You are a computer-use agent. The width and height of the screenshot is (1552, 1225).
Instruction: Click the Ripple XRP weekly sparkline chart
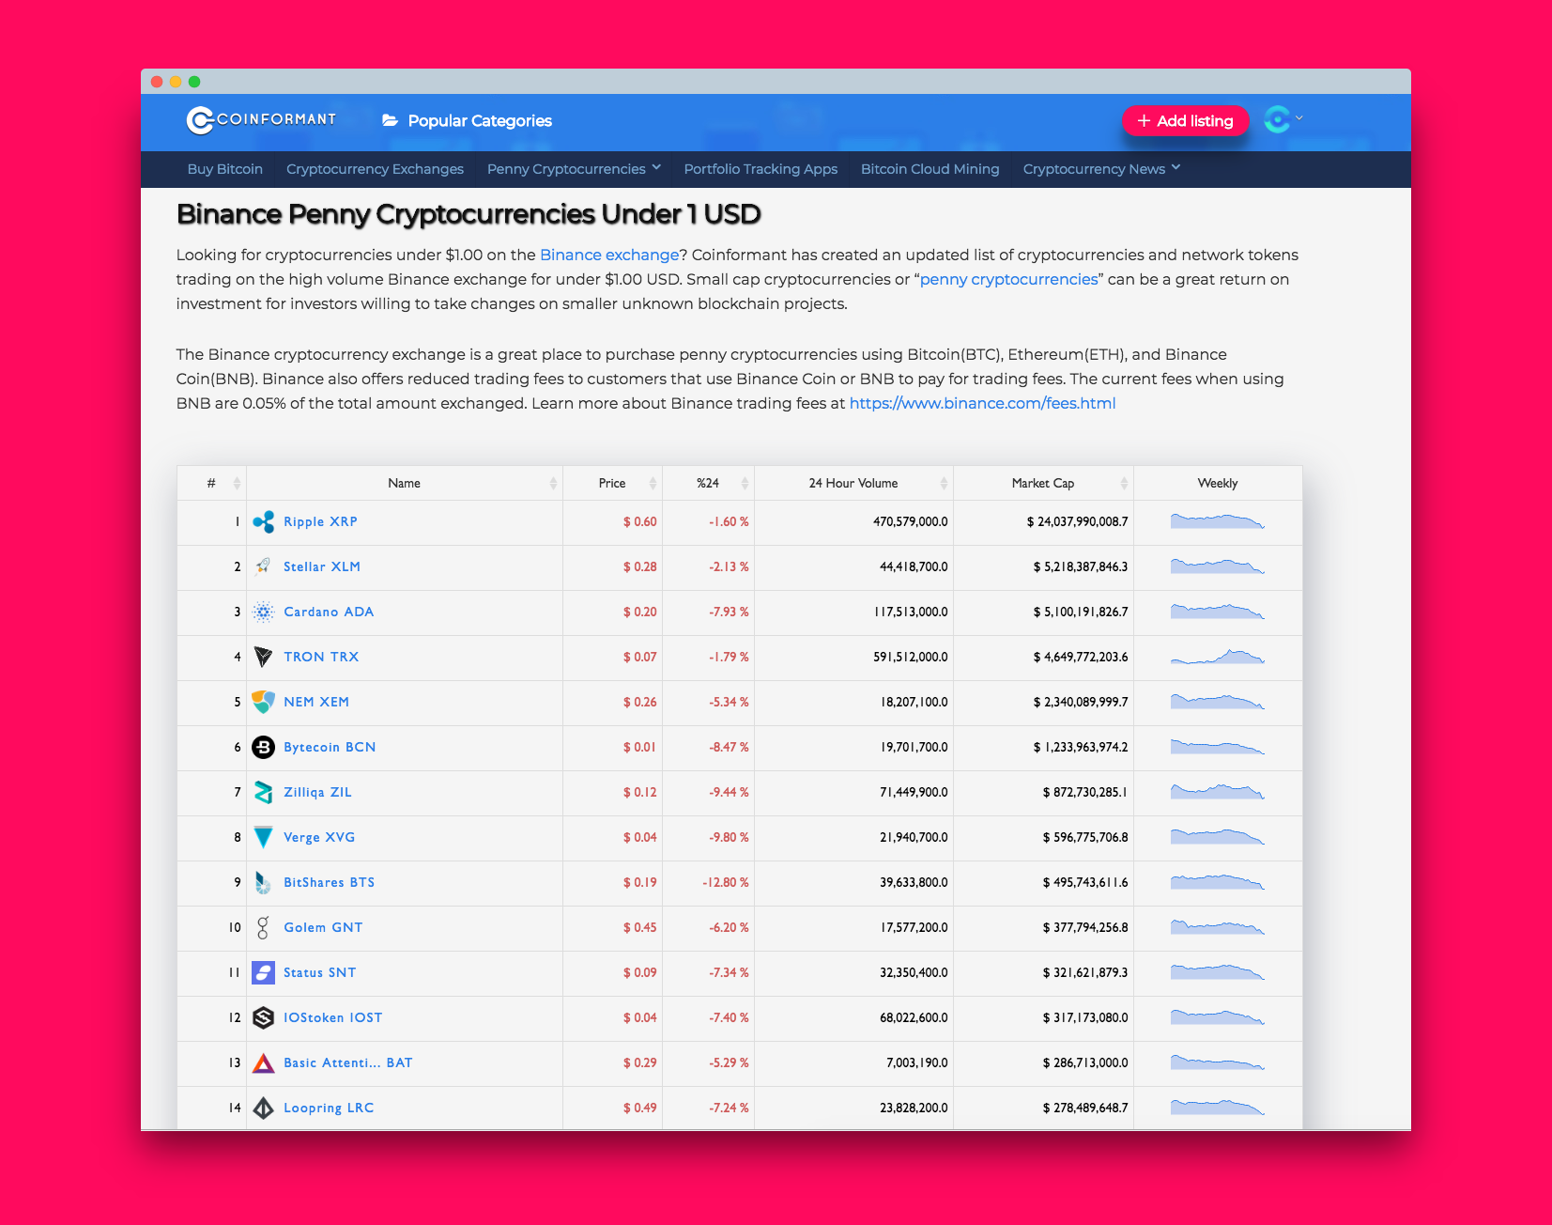1218,521
